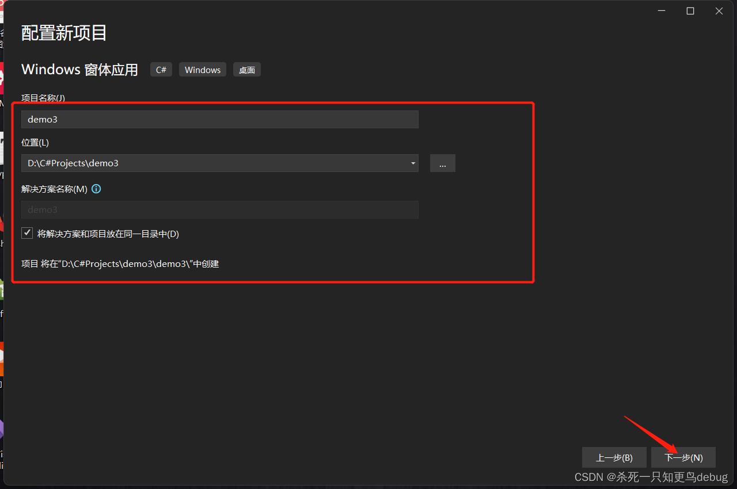The width and height of the screenshot is (737, 489).
Task: Click the disabled solution name field
Action: coord(220,210)
